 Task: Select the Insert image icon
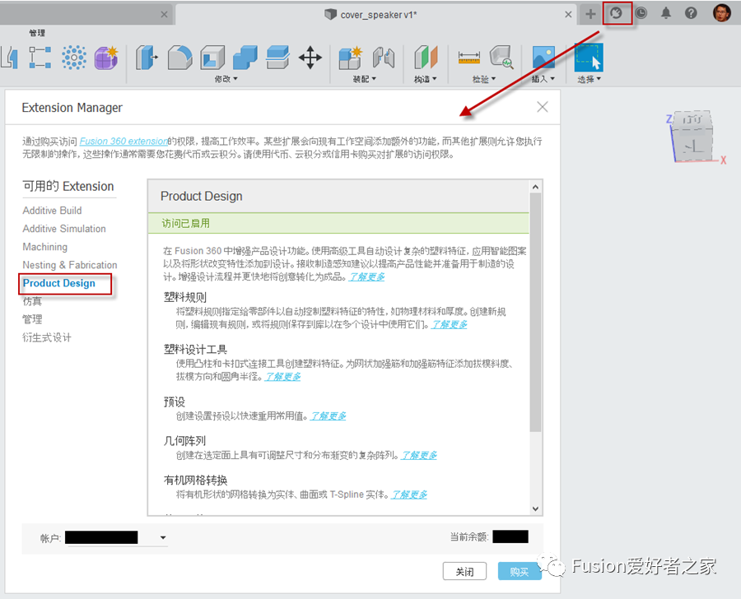click(543, 58)
